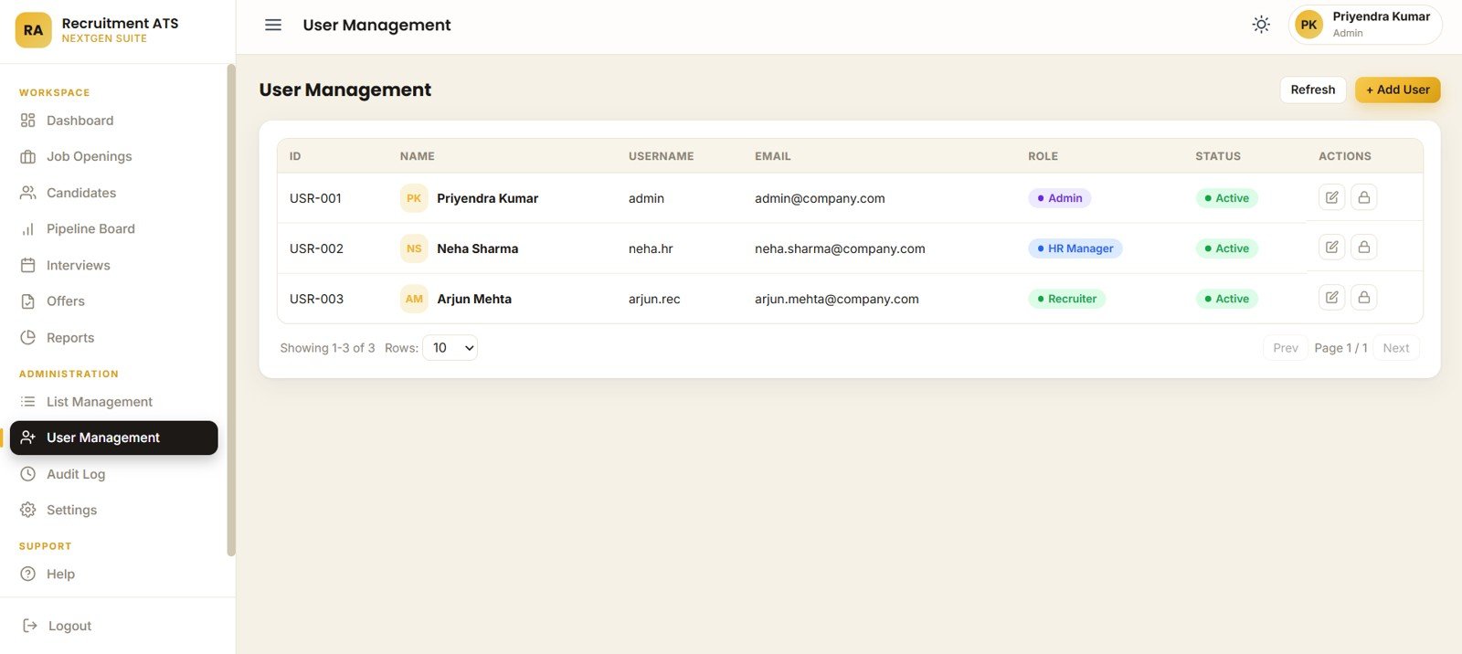Click the USR-002 ID cell
1462x654 pixels.
click(x=316, y=248)
